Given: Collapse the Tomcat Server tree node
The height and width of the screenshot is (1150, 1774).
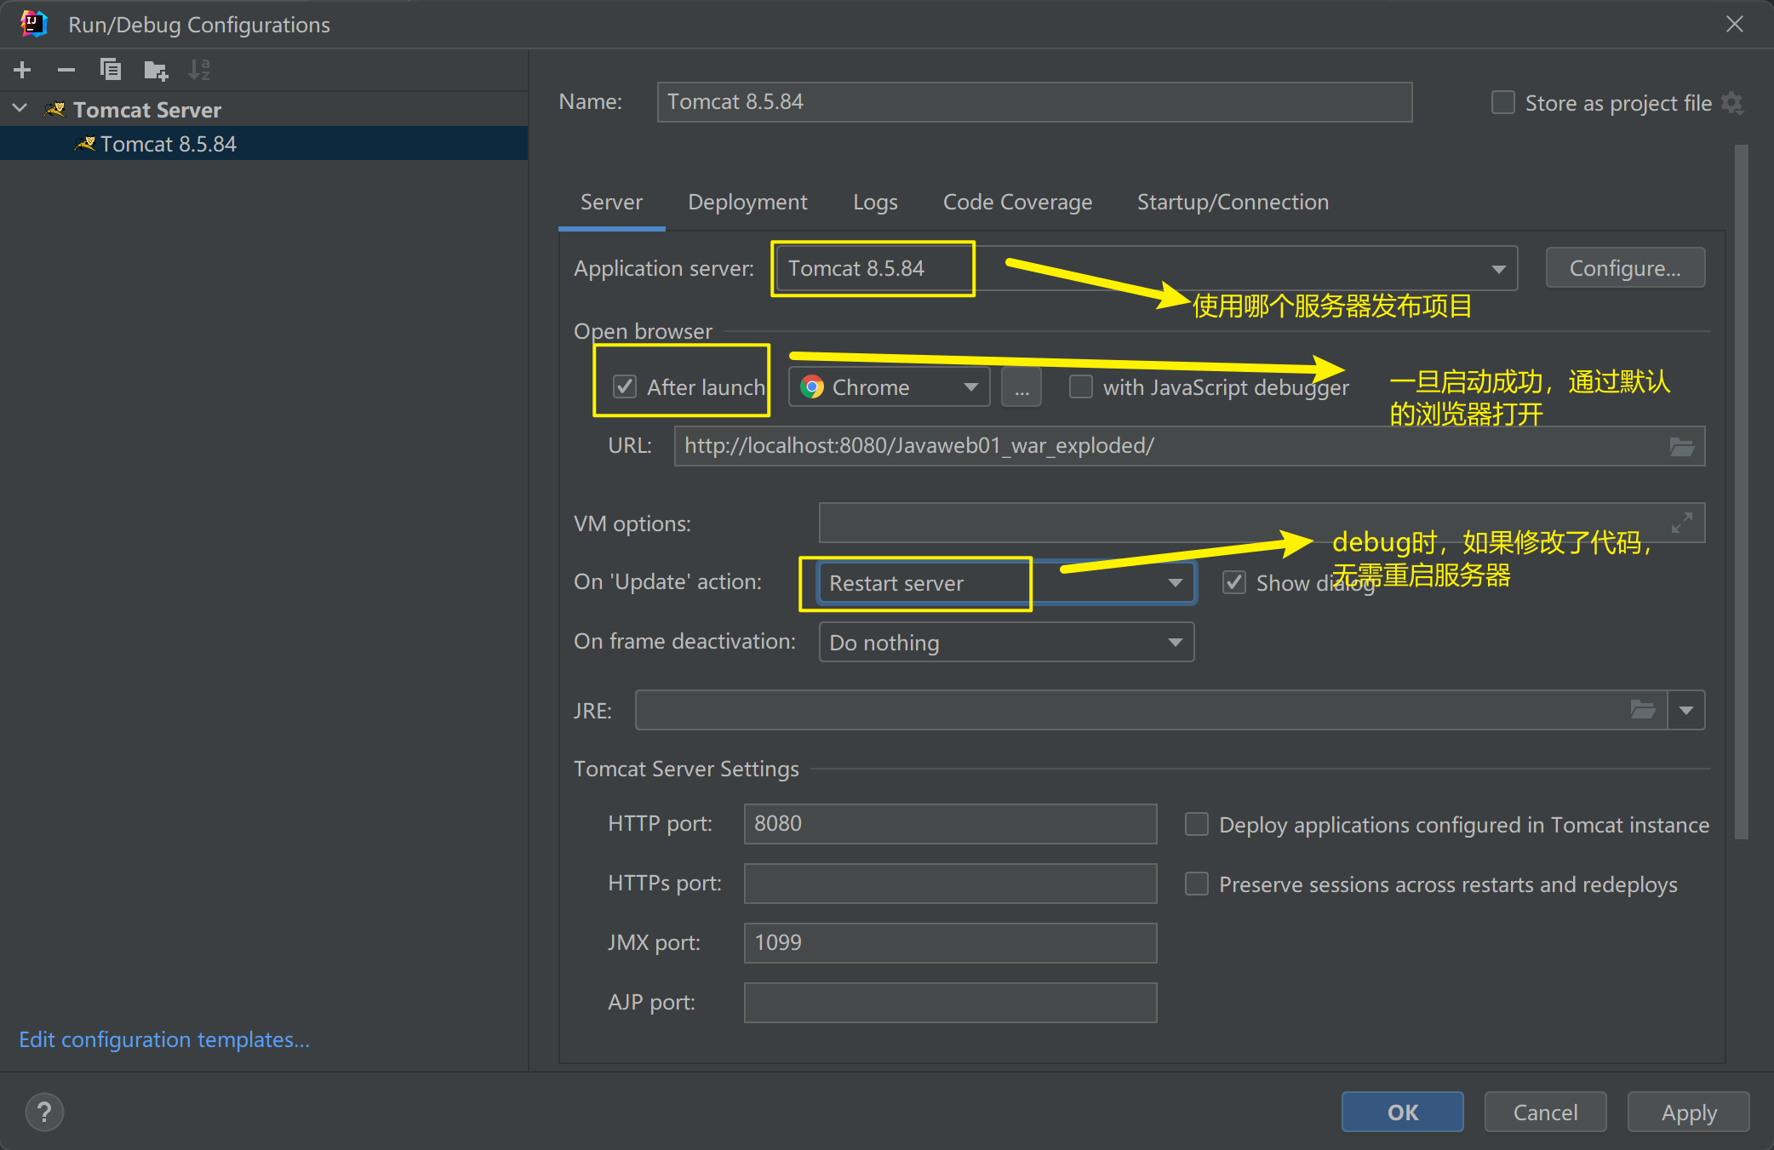Looking at the screenshot, I should (x=20, y=109).
